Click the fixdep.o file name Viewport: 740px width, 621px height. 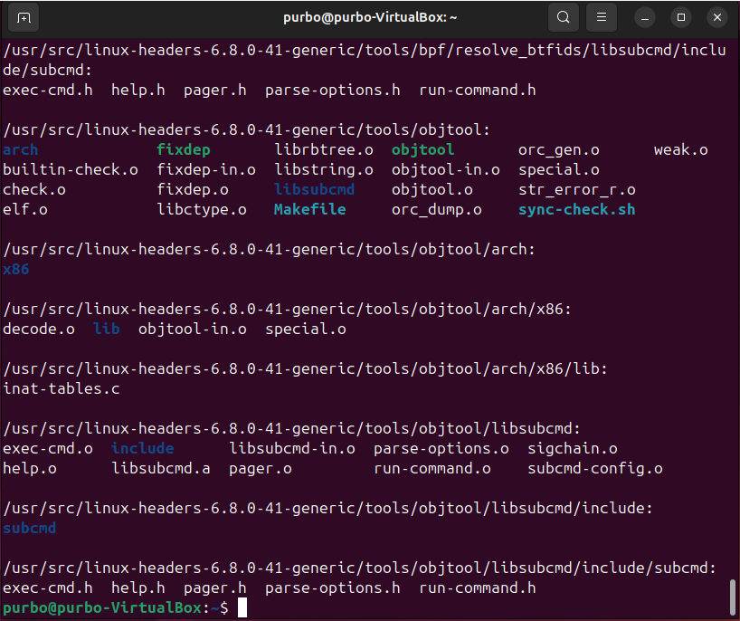click(x=193, y=189)
